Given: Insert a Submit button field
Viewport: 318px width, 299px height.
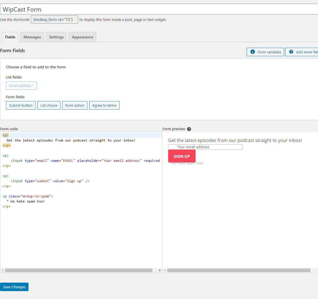Looking at the screenshot, I should pos(21,105).
